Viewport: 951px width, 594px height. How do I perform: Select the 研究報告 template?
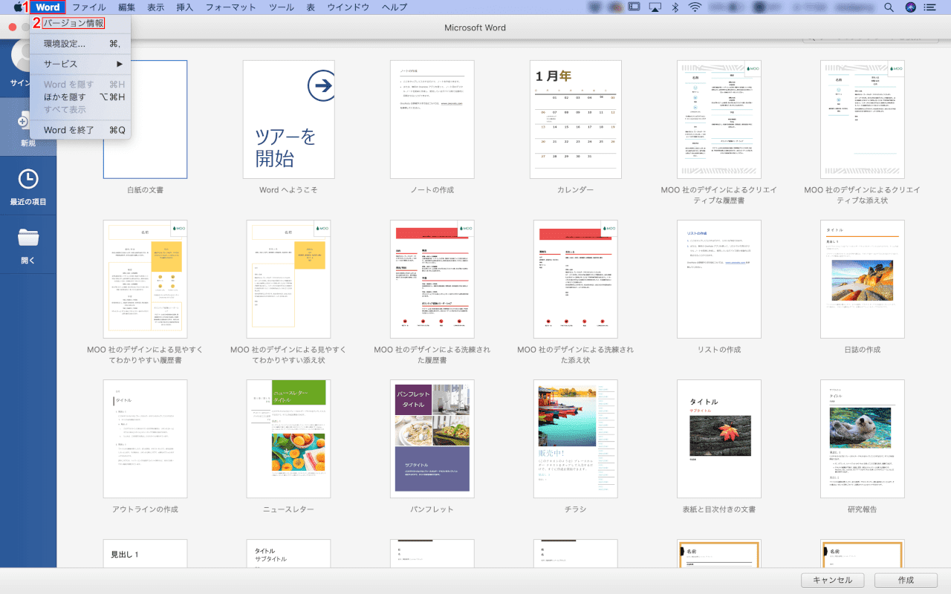863,439
